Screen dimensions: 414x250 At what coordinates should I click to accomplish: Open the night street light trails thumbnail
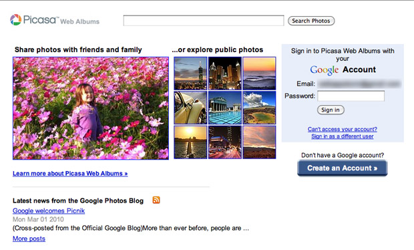(225, 142)
